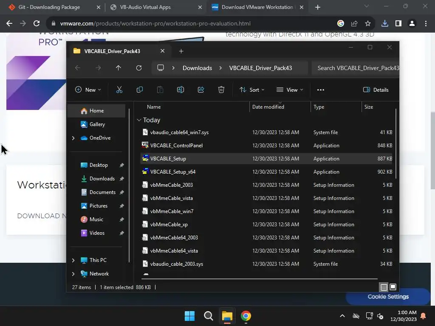
Task: Click Chrome icon on taskbar
Action: pos(246,316)
